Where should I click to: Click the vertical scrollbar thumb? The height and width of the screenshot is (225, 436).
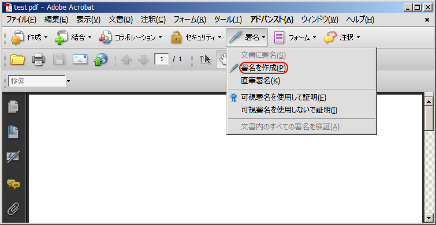429,118
